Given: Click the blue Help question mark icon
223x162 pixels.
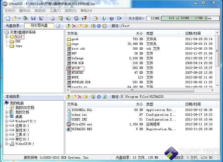Looking at the screenshot, I should click(x=111, y=18).
